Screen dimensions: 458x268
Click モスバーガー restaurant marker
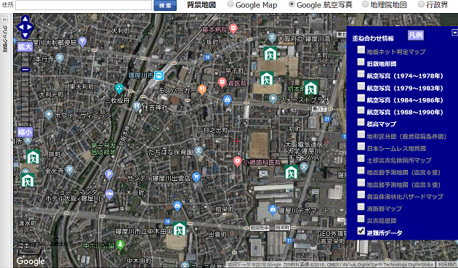pos(202,89)
